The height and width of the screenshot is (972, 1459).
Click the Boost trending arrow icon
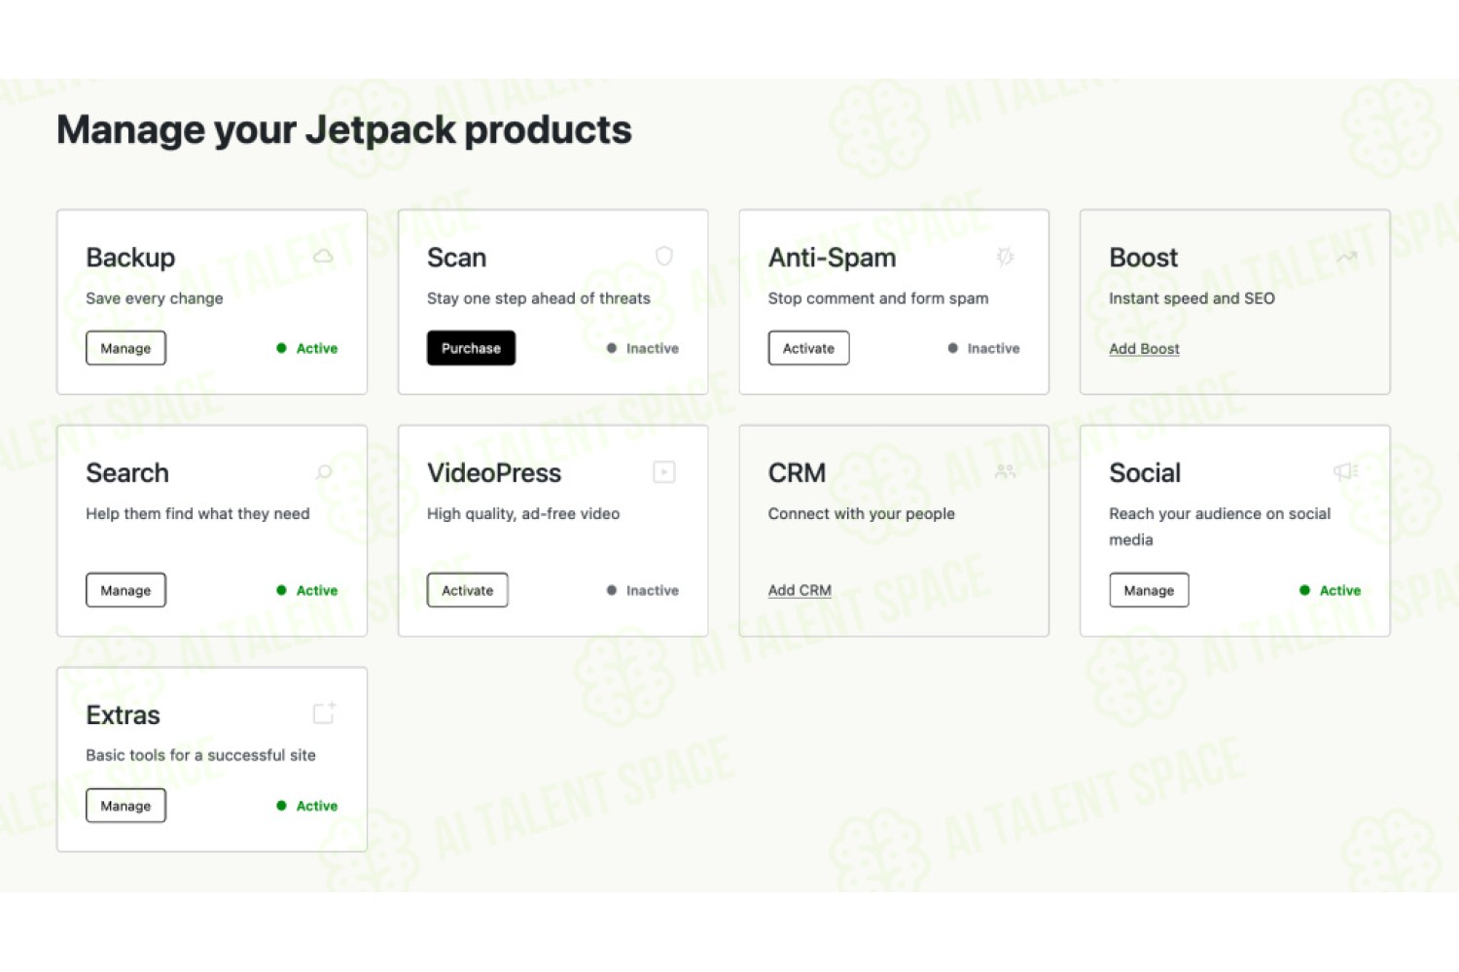(x=1347, y=257)
